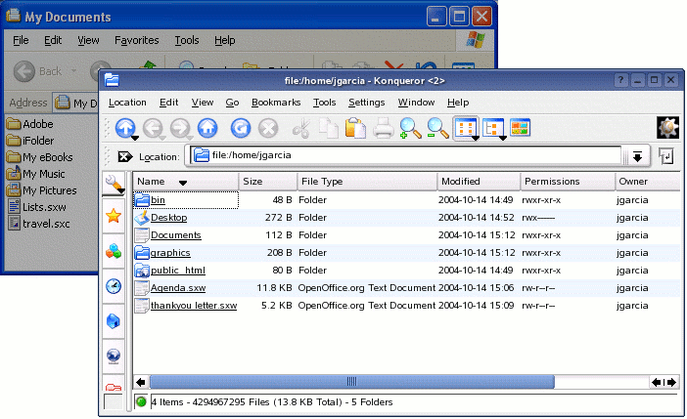Click the KDE gear icon in toolbar
Image resolution: width=687 pixels, height=419 pixels.
pyautogui.click(x=668, y=128)
